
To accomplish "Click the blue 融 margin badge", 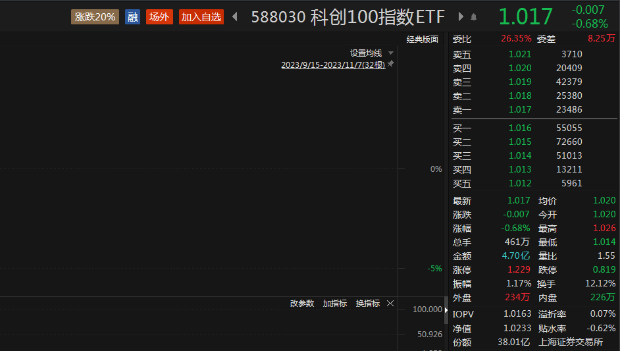I will pos(132,17).
